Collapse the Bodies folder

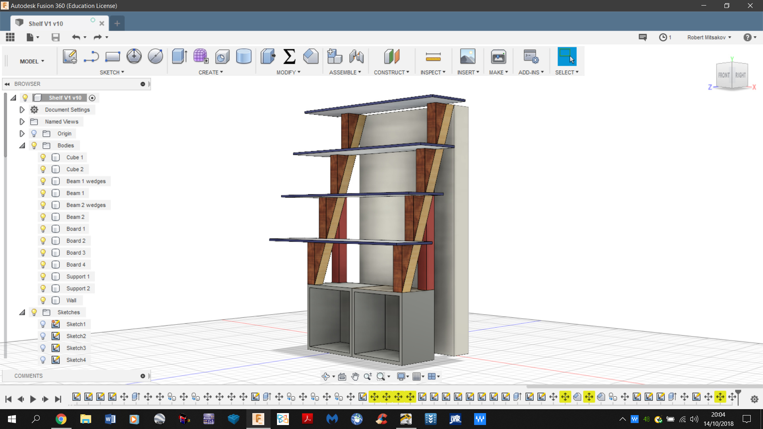tap(22, 145)
